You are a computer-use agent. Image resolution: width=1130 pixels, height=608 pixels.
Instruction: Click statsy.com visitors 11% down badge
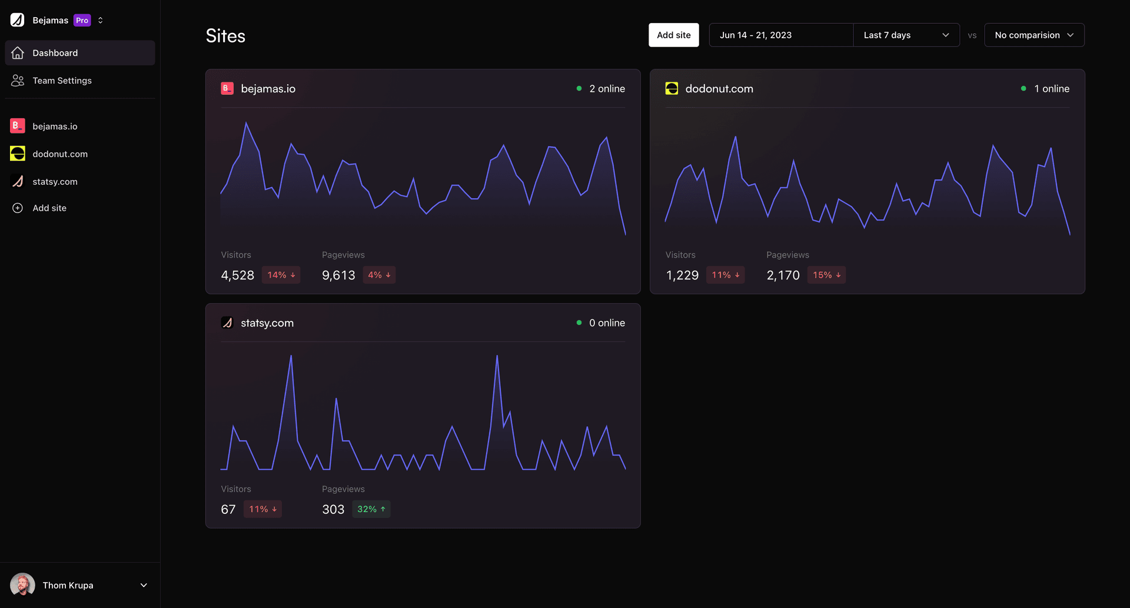tap(262, 509)
